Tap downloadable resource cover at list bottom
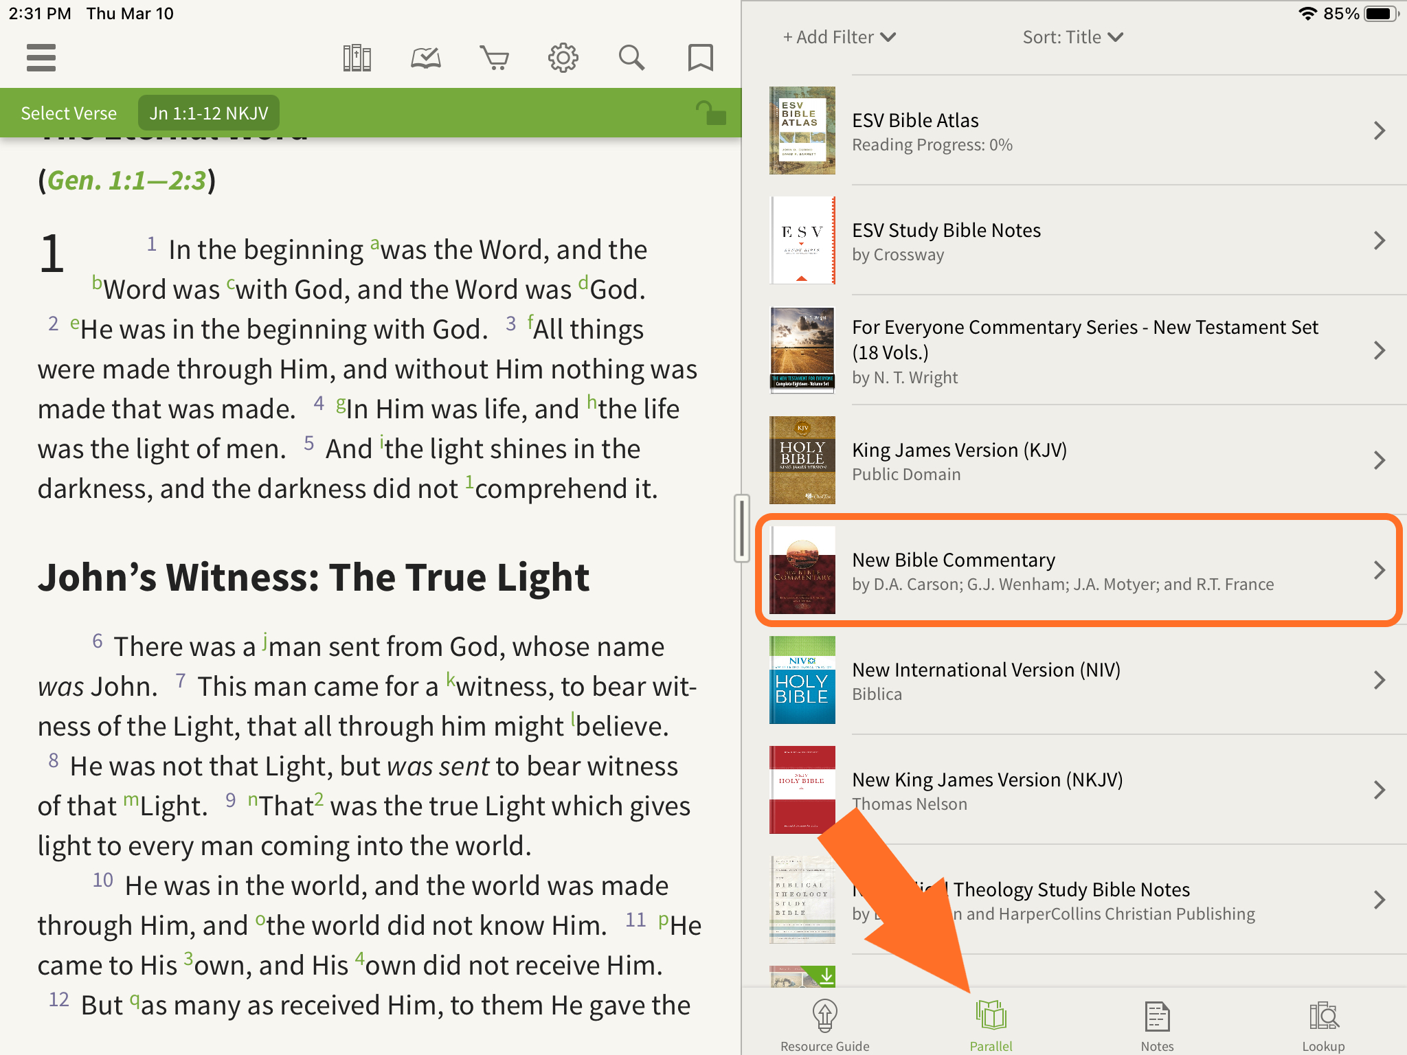Screen dimensions: 1407x1055 (802, 977)
